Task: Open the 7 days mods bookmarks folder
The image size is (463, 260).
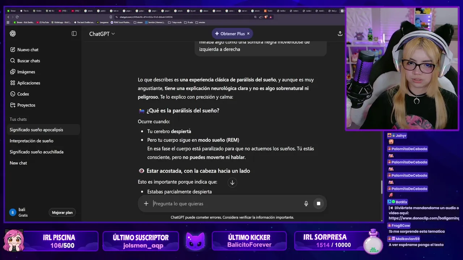Action: (175, 22)
